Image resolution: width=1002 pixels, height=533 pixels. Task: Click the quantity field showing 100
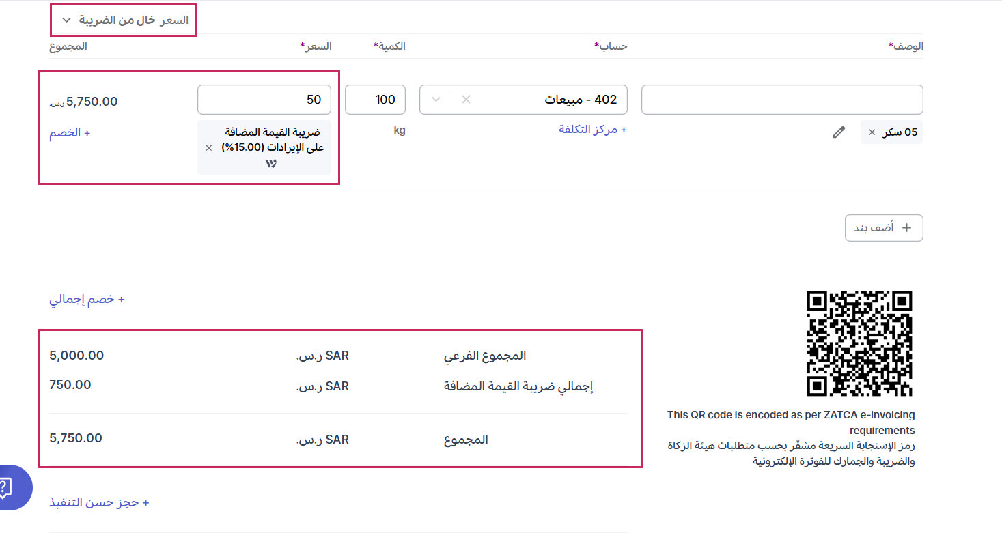tap(375, 100)
